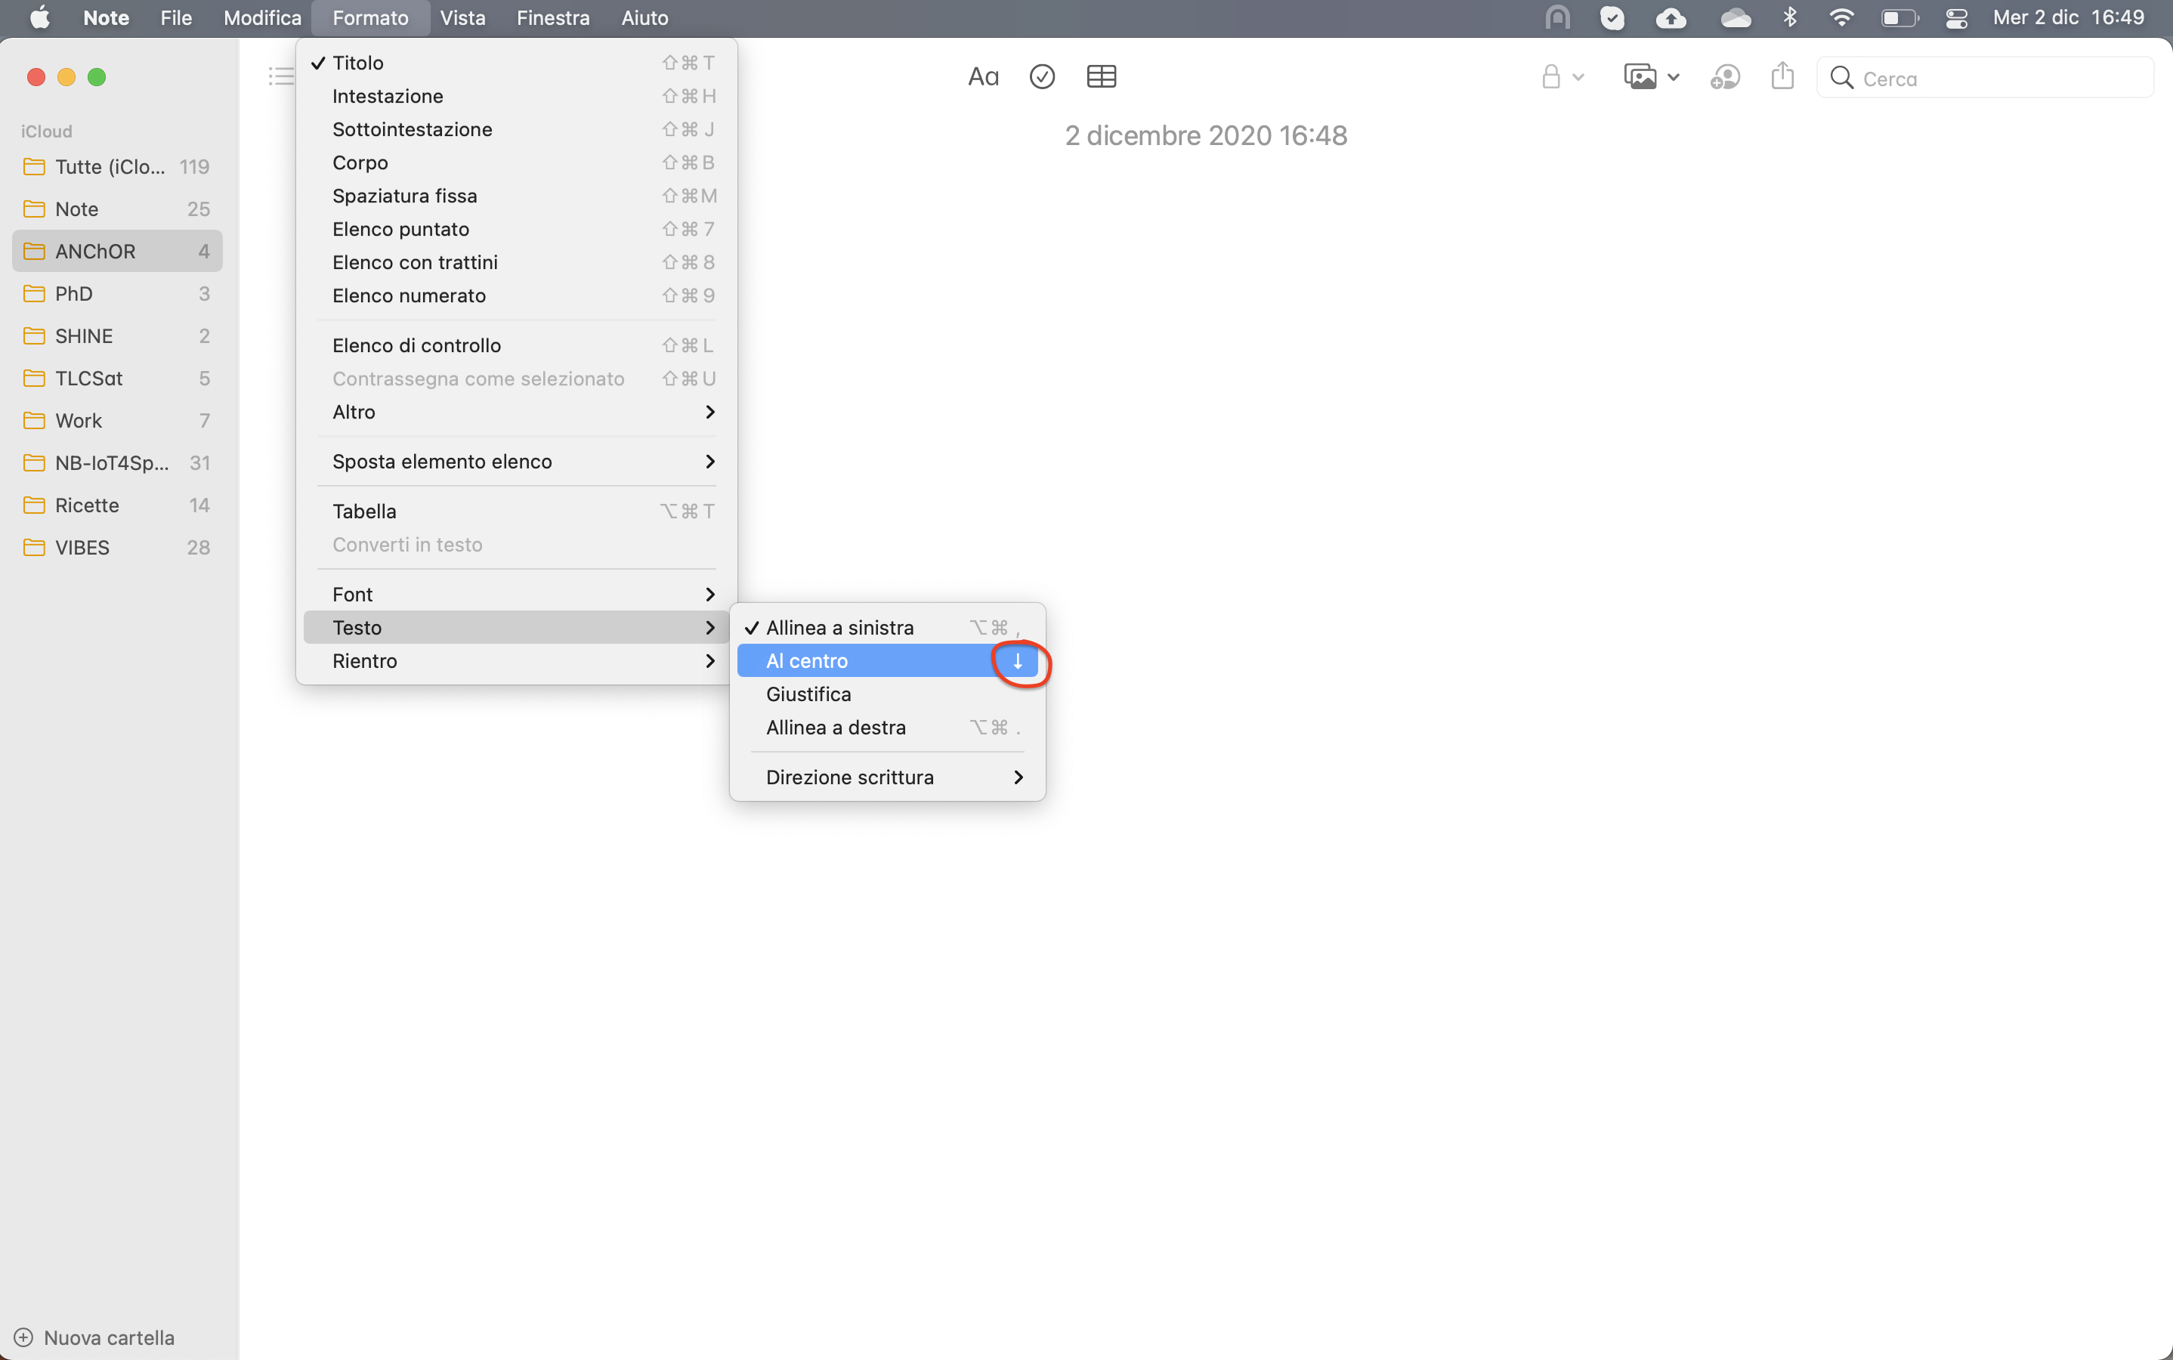Open the photo media browser icon

point(1640,77)
